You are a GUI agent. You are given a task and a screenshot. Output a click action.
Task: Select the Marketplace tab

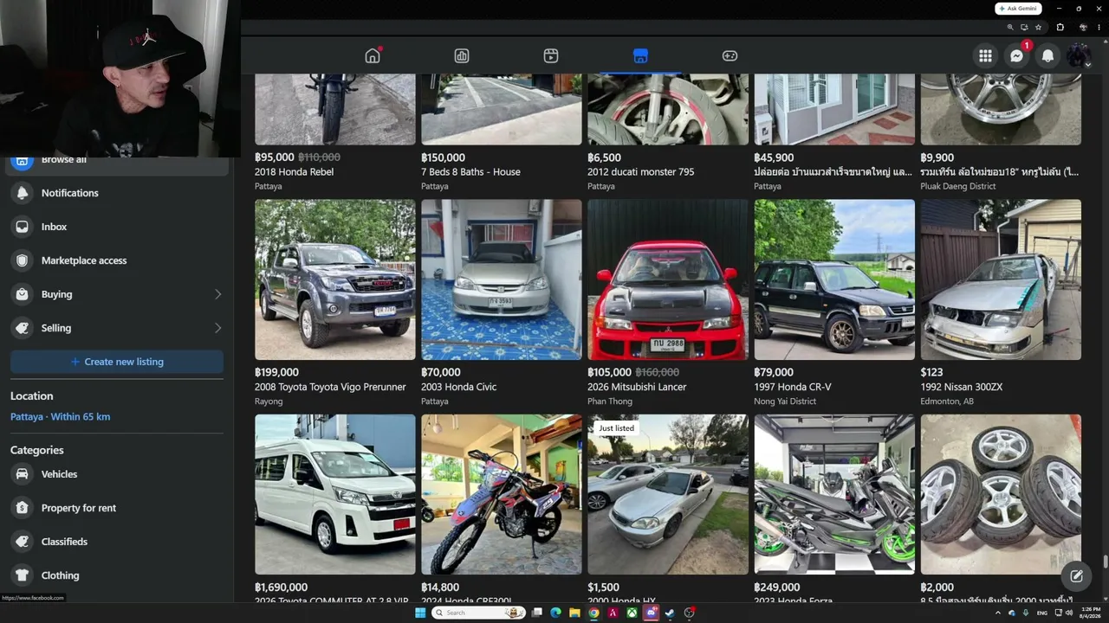640,56
